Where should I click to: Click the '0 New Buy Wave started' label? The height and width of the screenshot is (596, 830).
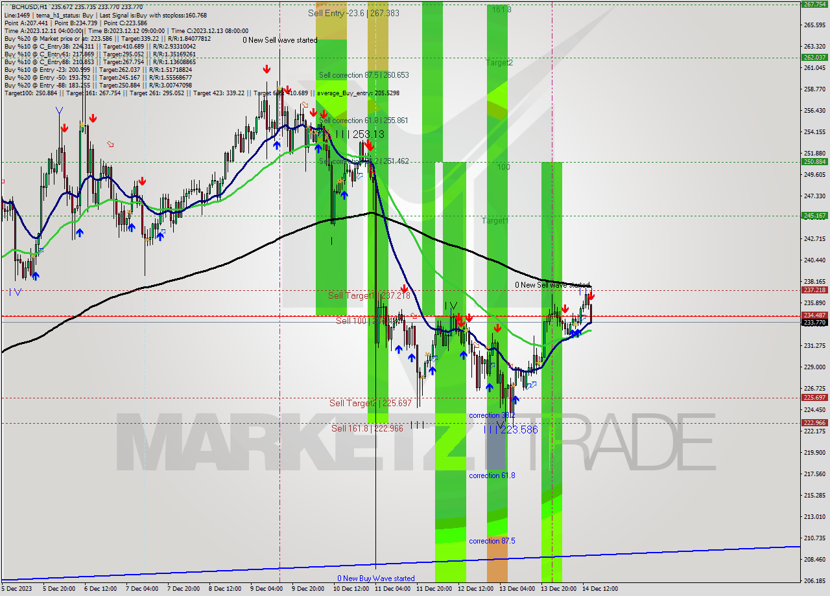376,579
